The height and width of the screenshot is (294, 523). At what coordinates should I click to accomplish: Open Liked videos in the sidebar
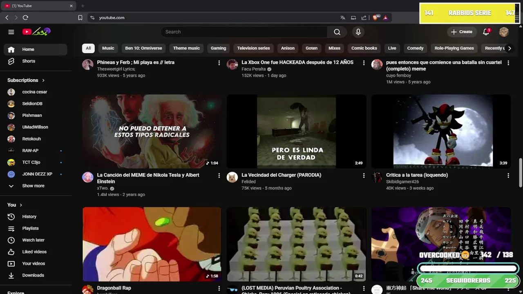(36, 252)
